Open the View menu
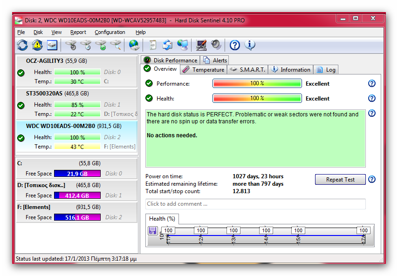398x276 pixels. (x=56, y=32)
